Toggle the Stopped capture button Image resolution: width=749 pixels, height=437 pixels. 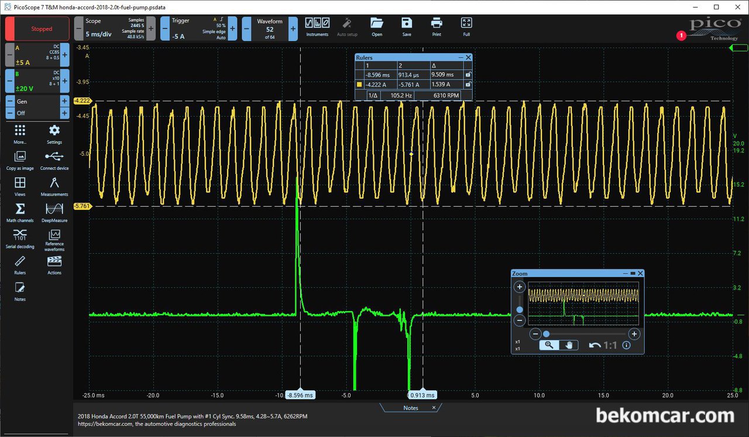[x=37, y=29]
